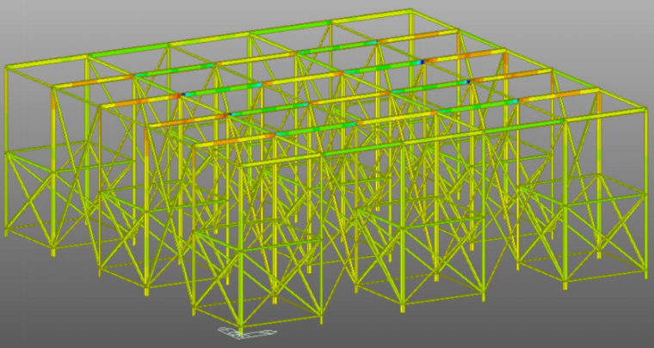654x348 pixels.
Task: Pick the orange beam segment near the top right
Action: pyautogui.click(x=472, y=54)
